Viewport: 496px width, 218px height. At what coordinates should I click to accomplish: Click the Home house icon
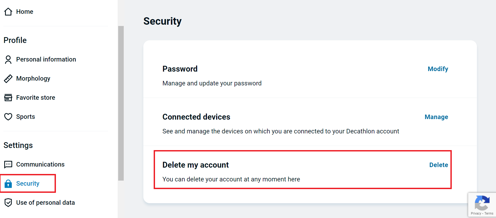(8, 12)
